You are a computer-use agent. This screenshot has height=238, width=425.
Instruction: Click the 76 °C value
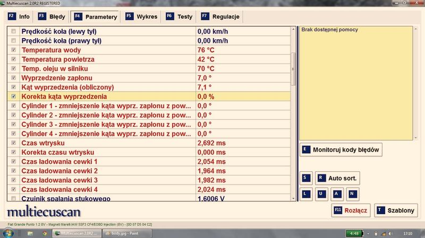206,50
